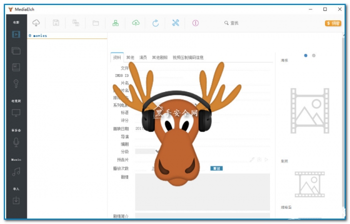The image size is (350, 224).
Task: Minimize the MediaElch window
Action: pyautogui.click(x=310, y=9)
